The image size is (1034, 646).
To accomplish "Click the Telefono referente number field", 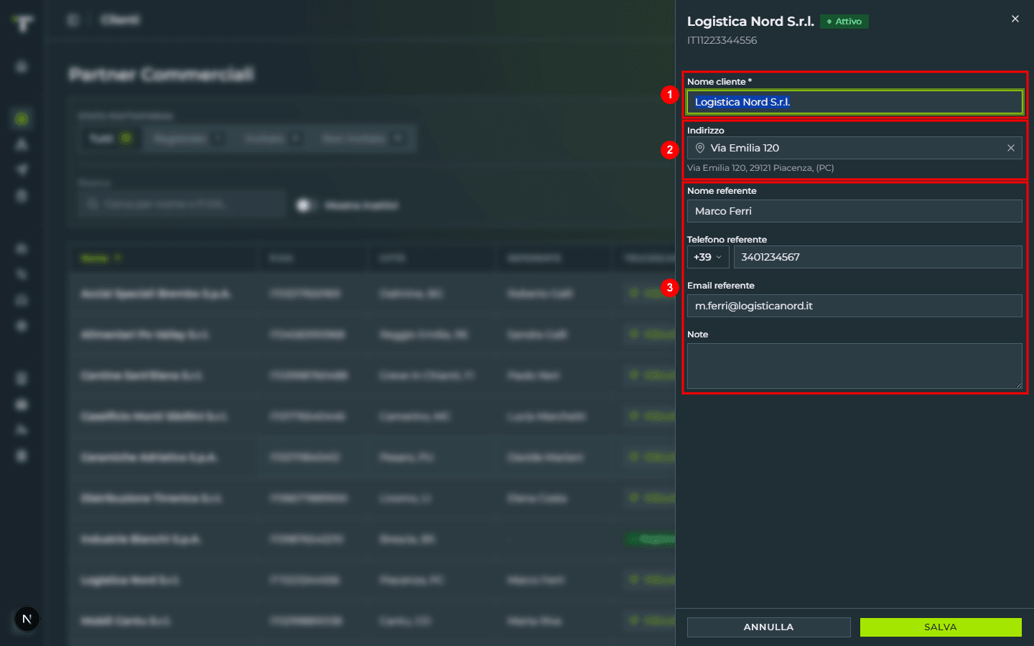I will pyautogui.click(x=877, y=257).
